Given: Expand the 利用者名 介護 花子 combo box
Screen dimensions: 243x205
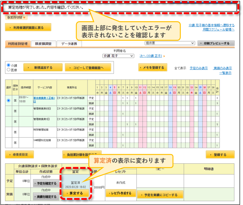Looking at the screenshot, I should [x=118, y=56].
